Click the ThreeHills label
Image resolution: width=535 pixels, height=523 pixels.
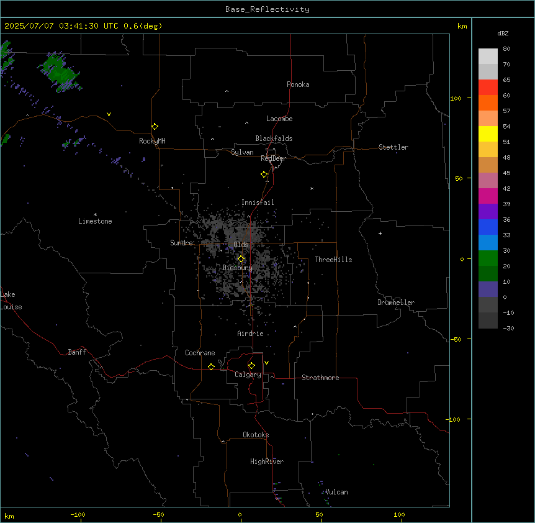[x=333, y=260]
